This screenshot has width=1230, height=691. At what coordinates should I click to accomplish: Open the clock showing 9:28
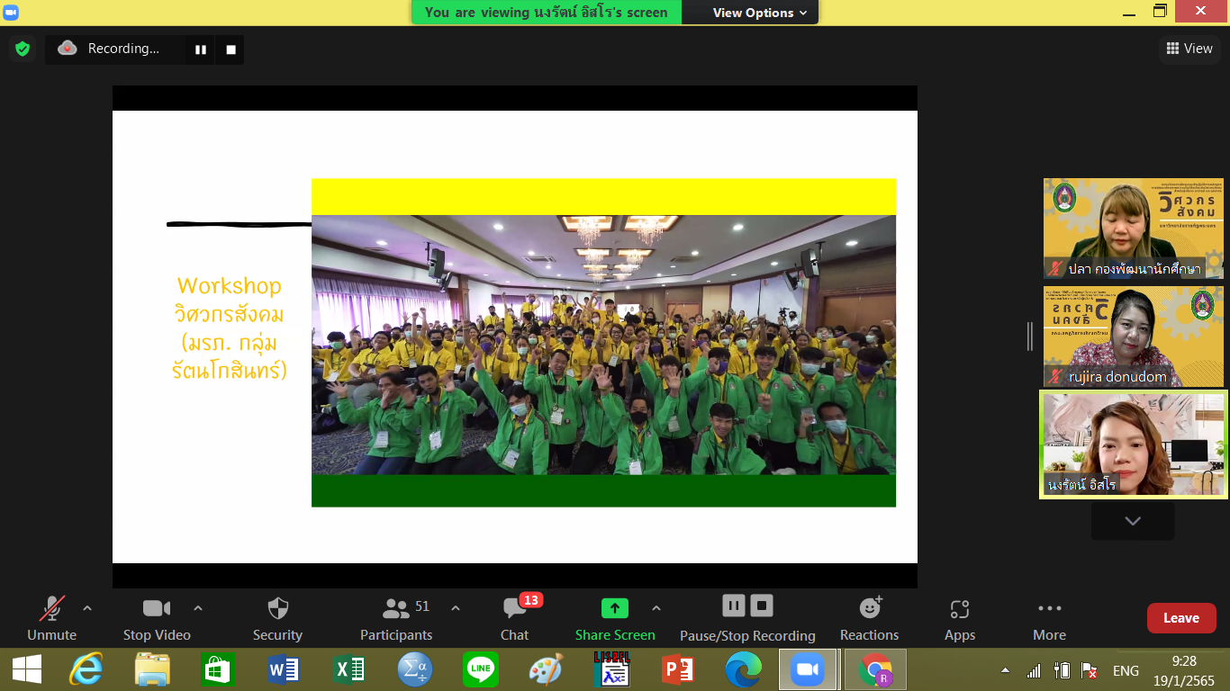(1183, 669)
